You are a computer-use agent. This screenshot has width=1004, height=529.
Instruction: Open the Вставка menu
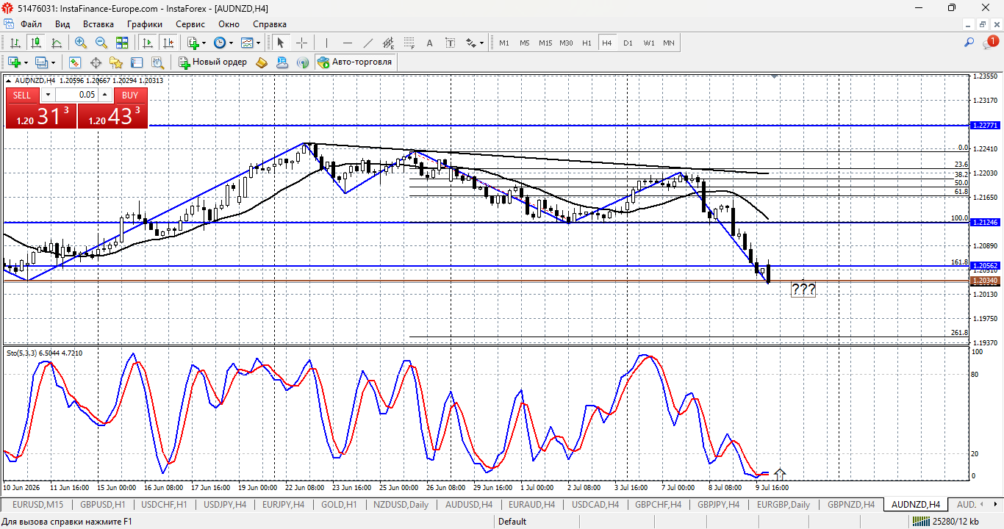coord(98,24)
